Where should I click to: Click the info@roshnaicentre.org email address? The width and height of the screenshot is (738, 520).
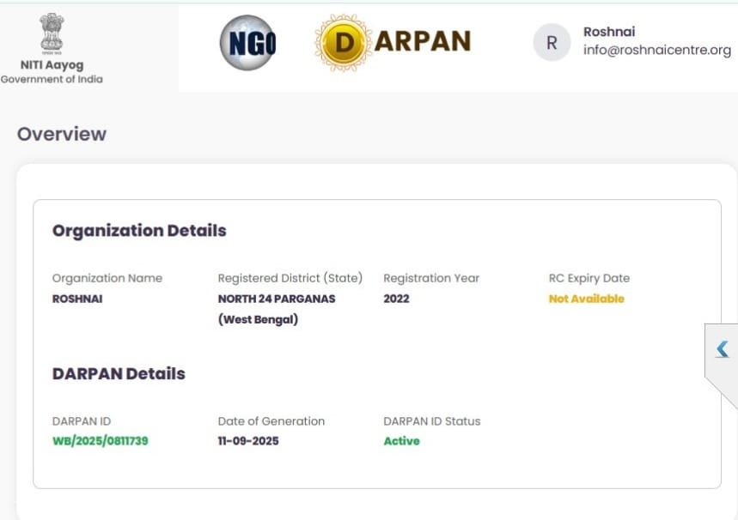pos(656,50)
